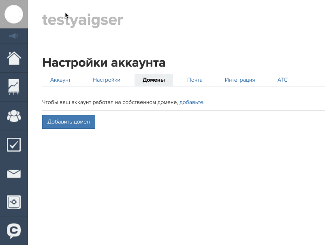Open the analytics chart icon in sidebar
The height and width of the screenshot is (245, 325).
[x=14, y=87]
